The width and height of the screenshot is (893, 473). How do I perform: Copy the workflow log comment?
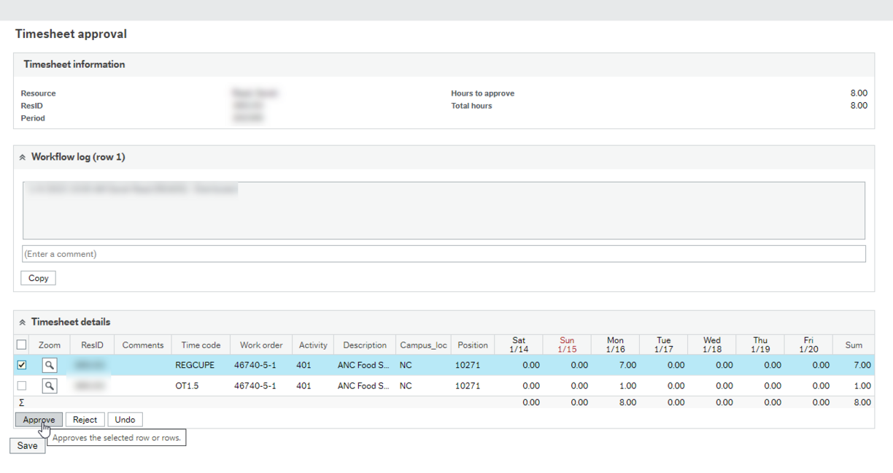click(x=38, y=277)
